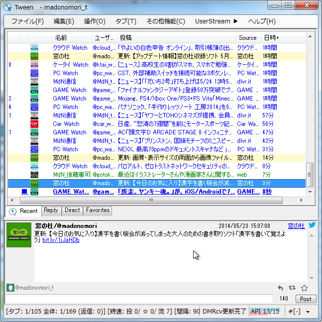Viewport: 322px width, 322px height.
Task: Open the hashtag #[-] dropdown arrow
Action: [308, 312]
